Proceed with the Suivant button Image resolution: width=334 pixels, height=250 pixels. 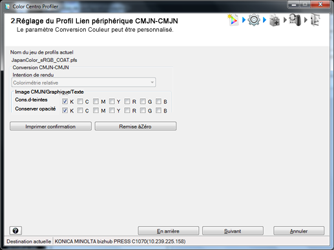pyautogui.click(x=233, y=231)
